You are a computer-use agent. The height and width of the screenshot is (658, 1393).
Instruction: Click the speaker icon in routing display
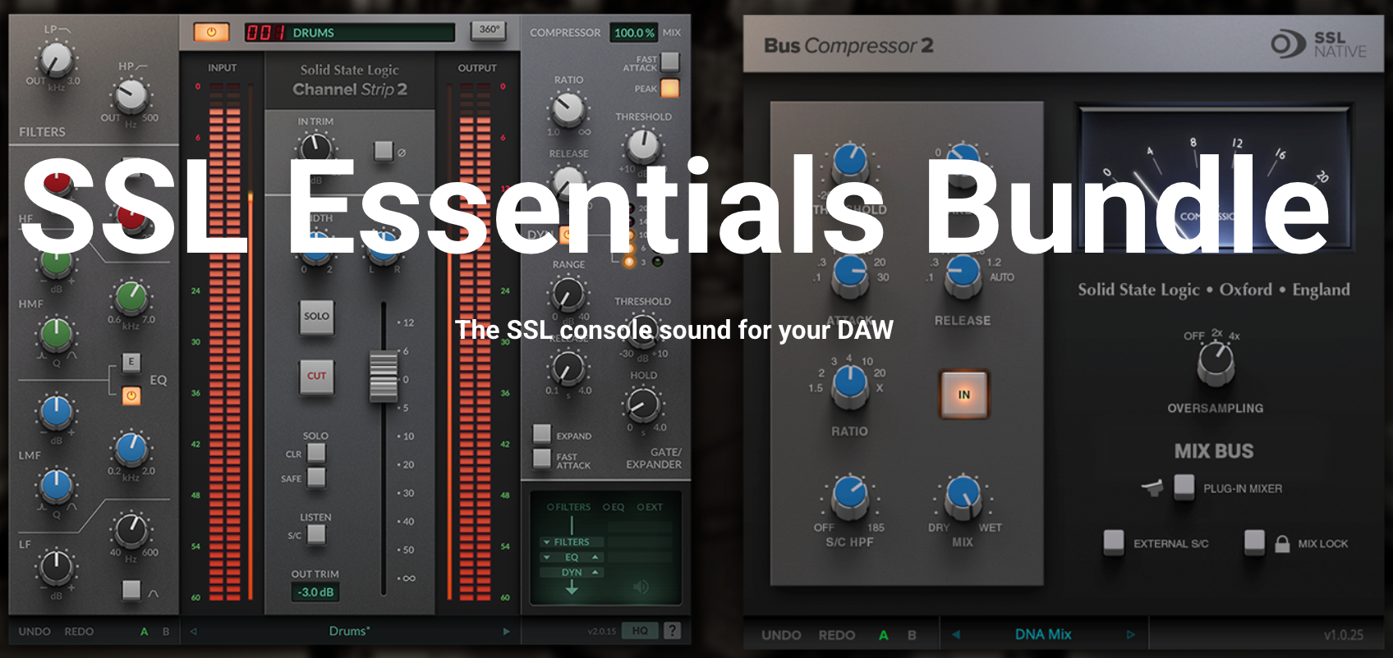tap(641, 587)
